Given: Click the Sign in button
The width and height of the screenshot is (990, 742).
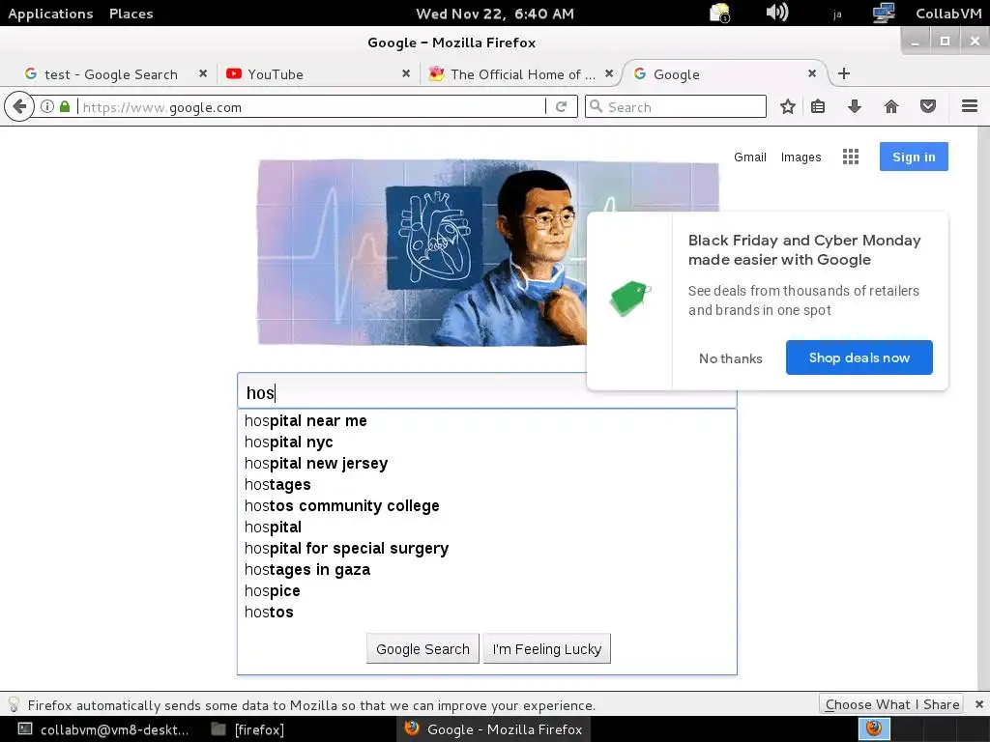Looking at the screenshot, I should tap(914, 157).
